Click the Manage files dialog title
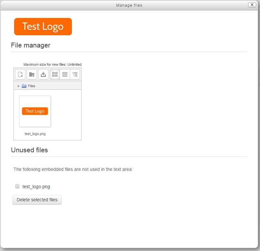 [x=129, y=5]
